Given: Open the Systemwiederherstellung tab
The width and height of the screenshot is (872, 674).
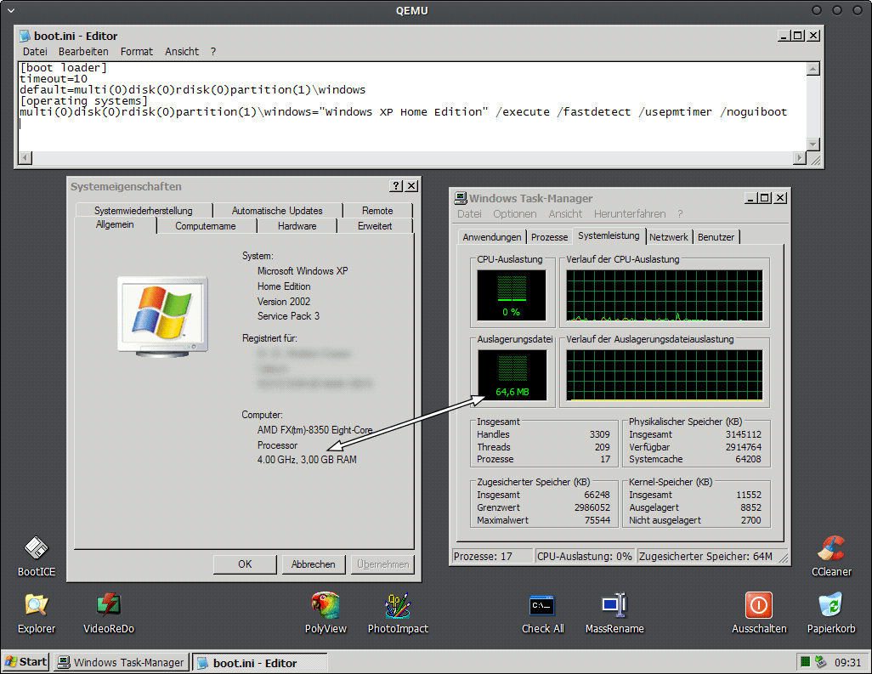Looking at the screenshot, I should [144, 210].
